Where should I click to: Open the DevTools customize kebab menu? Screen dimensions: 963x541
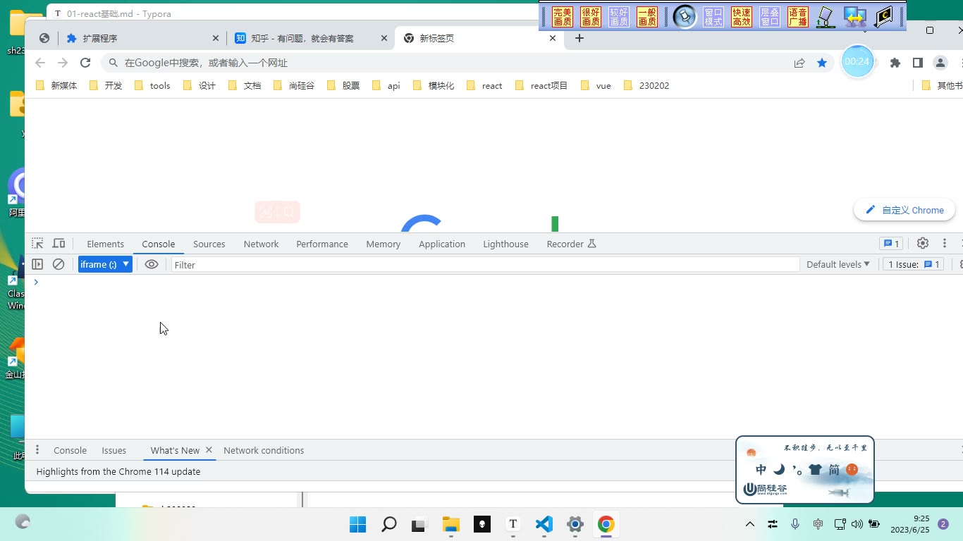point(945,244)
